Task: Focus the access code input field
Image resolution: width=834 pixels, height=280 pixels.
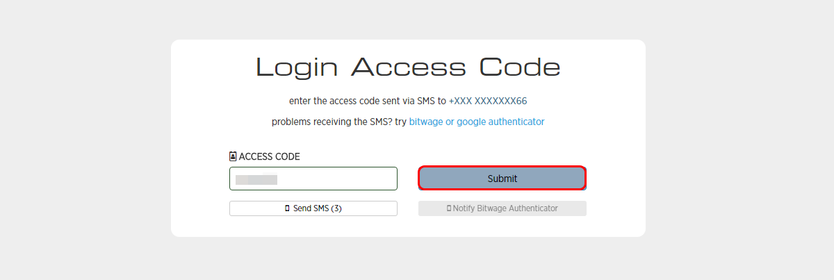Action: (313, 179)
